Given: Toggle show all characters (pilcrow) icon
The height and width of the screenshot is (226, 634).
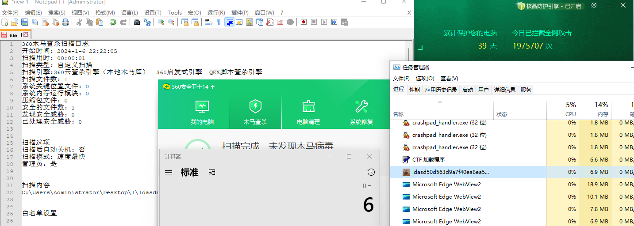Looking at the screenshot, I should click(x=219, y=22).
